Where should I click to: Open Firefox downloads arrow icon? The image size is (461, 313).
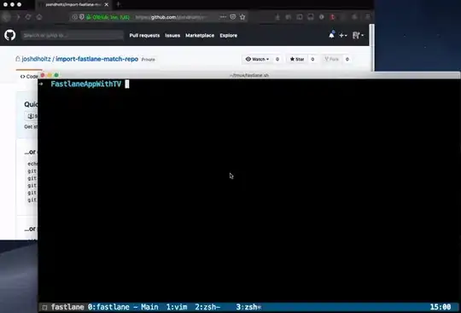277,17
